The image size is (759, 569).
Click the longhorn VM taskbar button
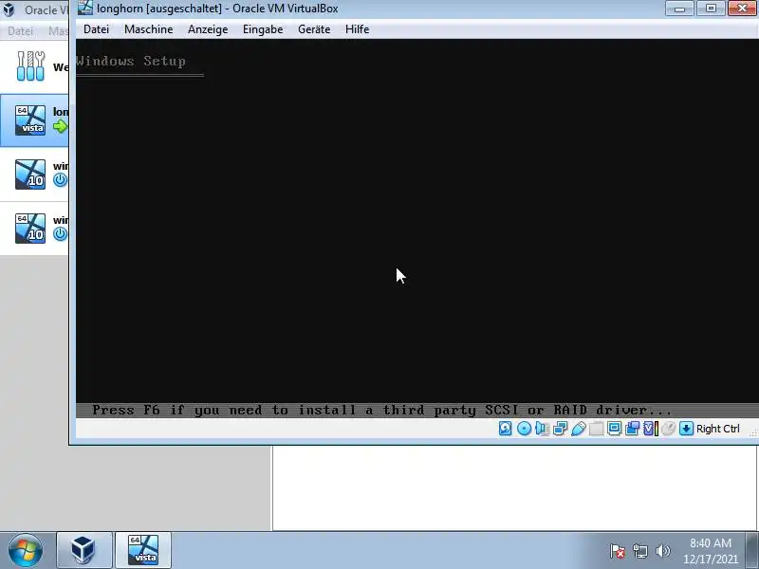click(x=143, y=550)
